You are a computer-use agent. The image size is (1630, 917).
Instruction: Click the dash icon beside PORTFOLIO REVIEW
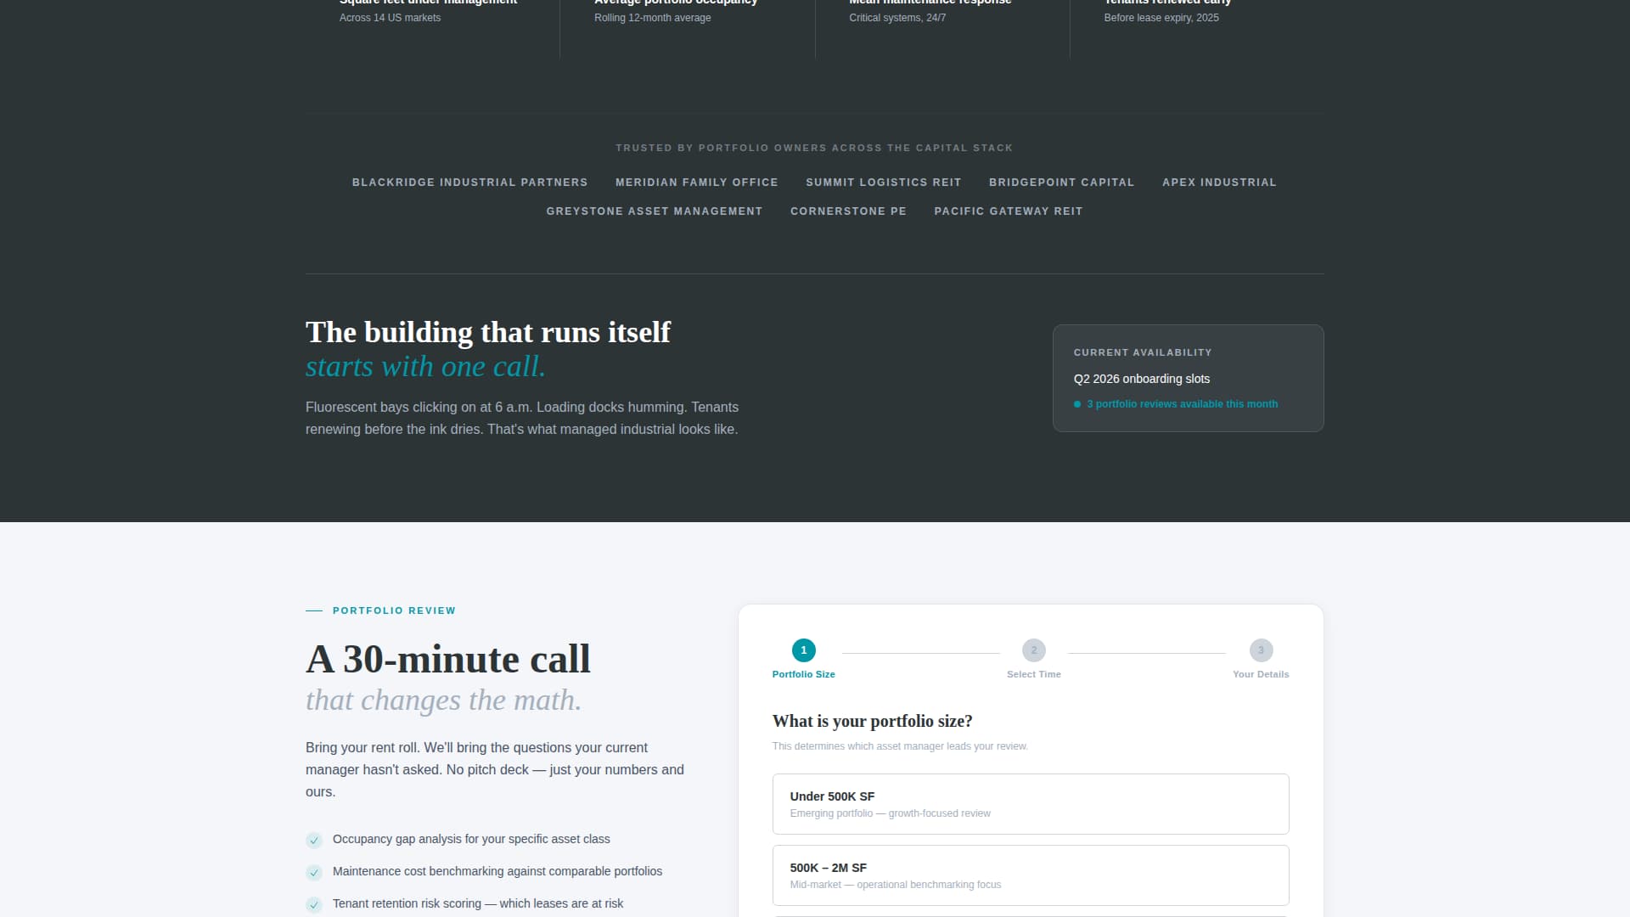click(x=313, y=610)
